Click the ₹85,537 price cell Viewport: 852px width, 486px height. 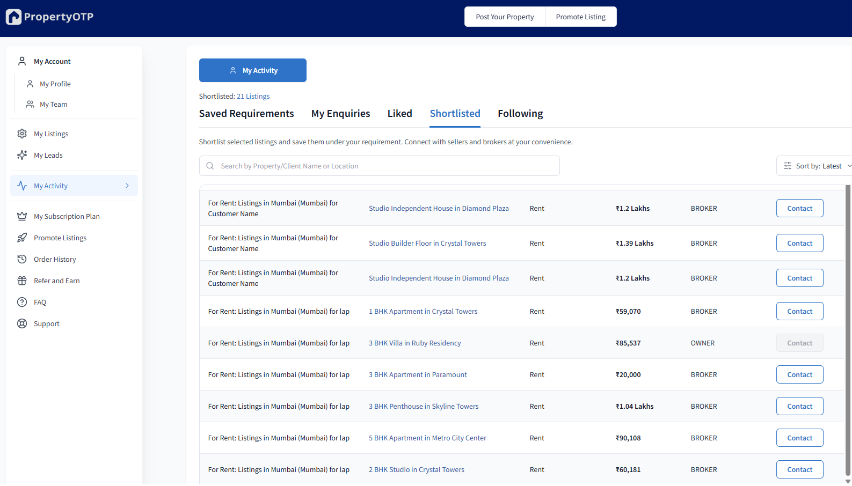point(628,343)
